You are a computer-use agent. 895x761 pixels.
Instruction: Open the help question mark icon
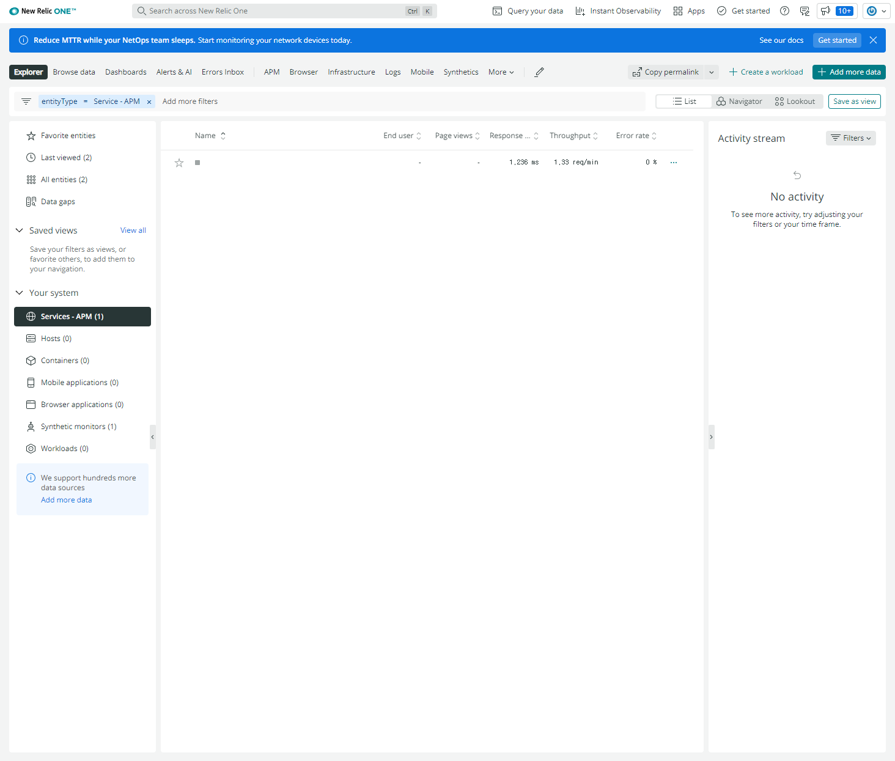(x=785, y=11)
